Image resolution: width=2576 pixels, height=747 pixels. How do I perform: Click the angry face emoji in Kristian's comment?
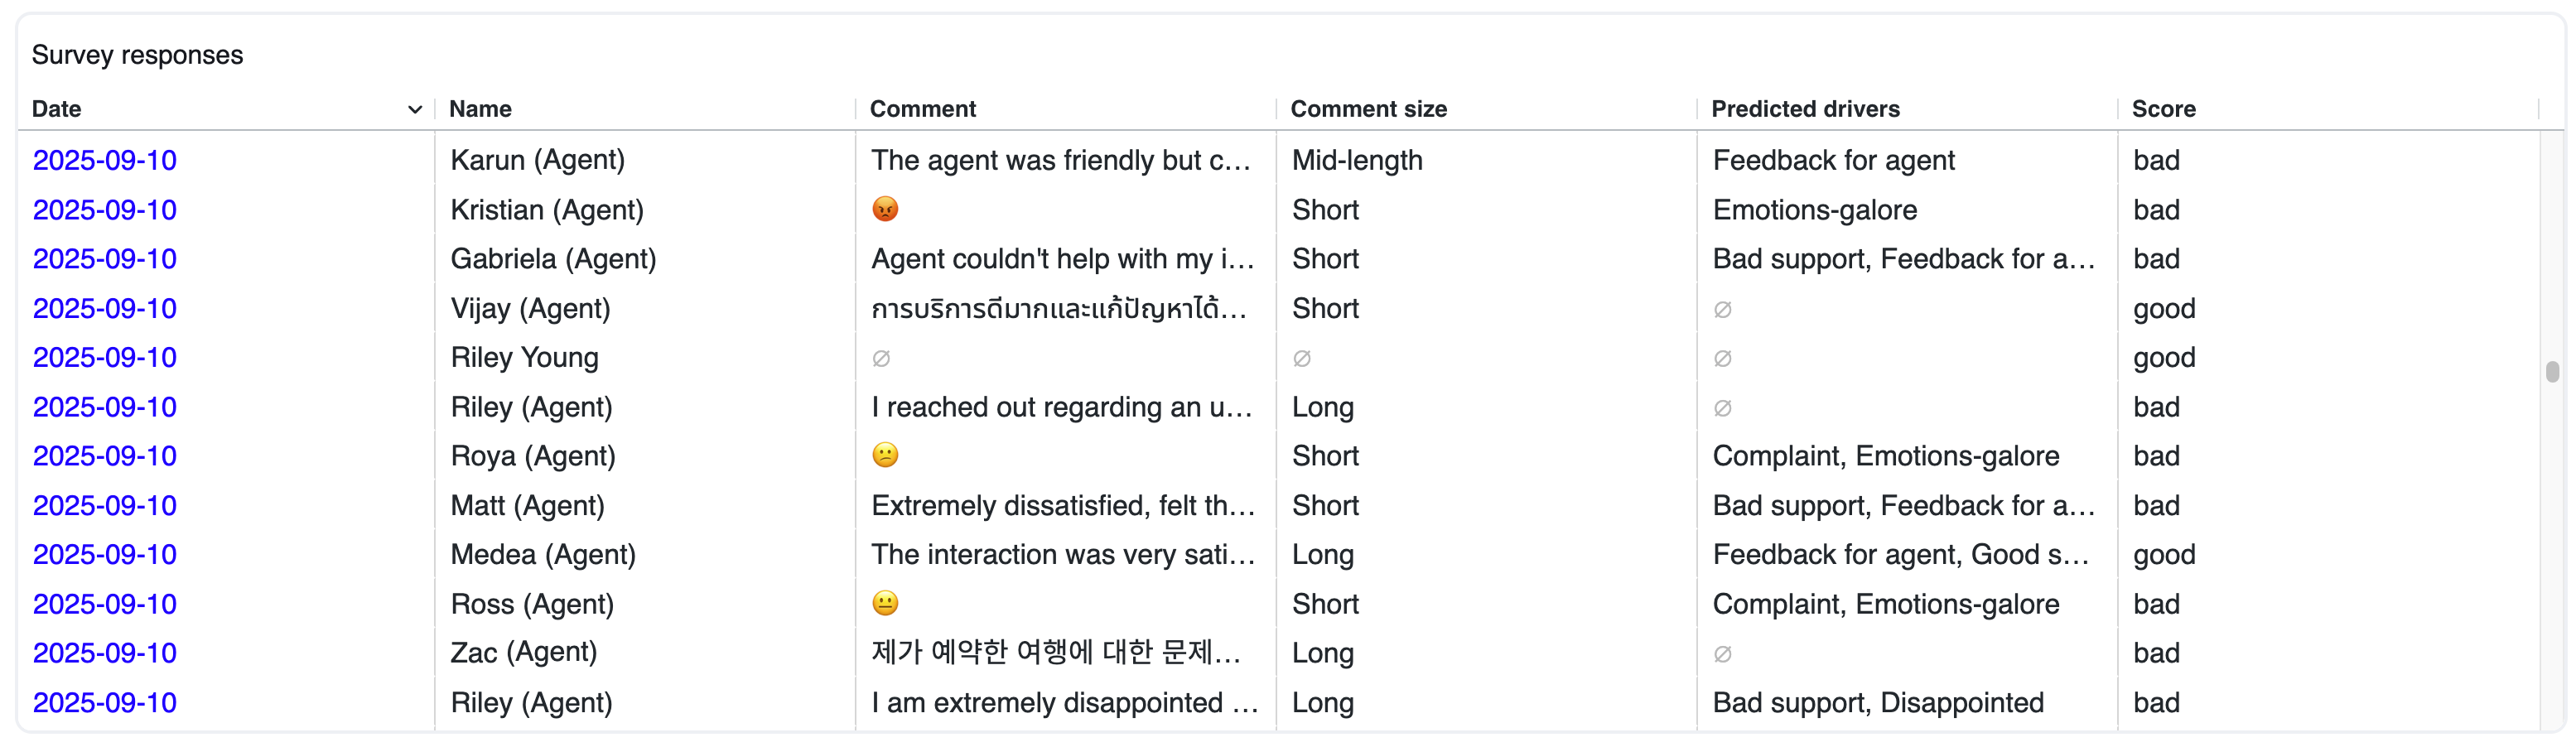click(x=885, y=209)
